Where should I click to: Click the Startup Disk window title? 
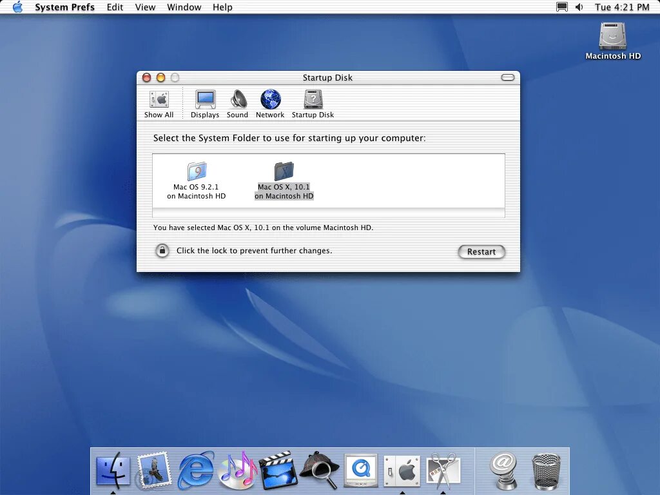coord(327,77)
